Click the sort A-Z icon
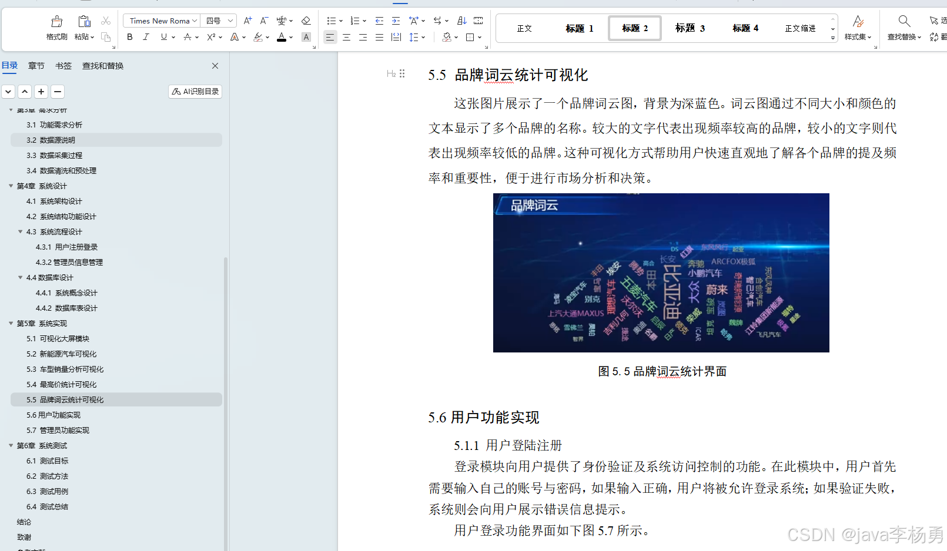Screen dimensions: 947x551 point(462,21)
